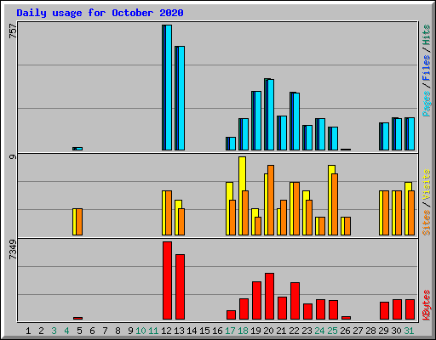Select the cyan hits bar for day 31

(x=411, y=133)
